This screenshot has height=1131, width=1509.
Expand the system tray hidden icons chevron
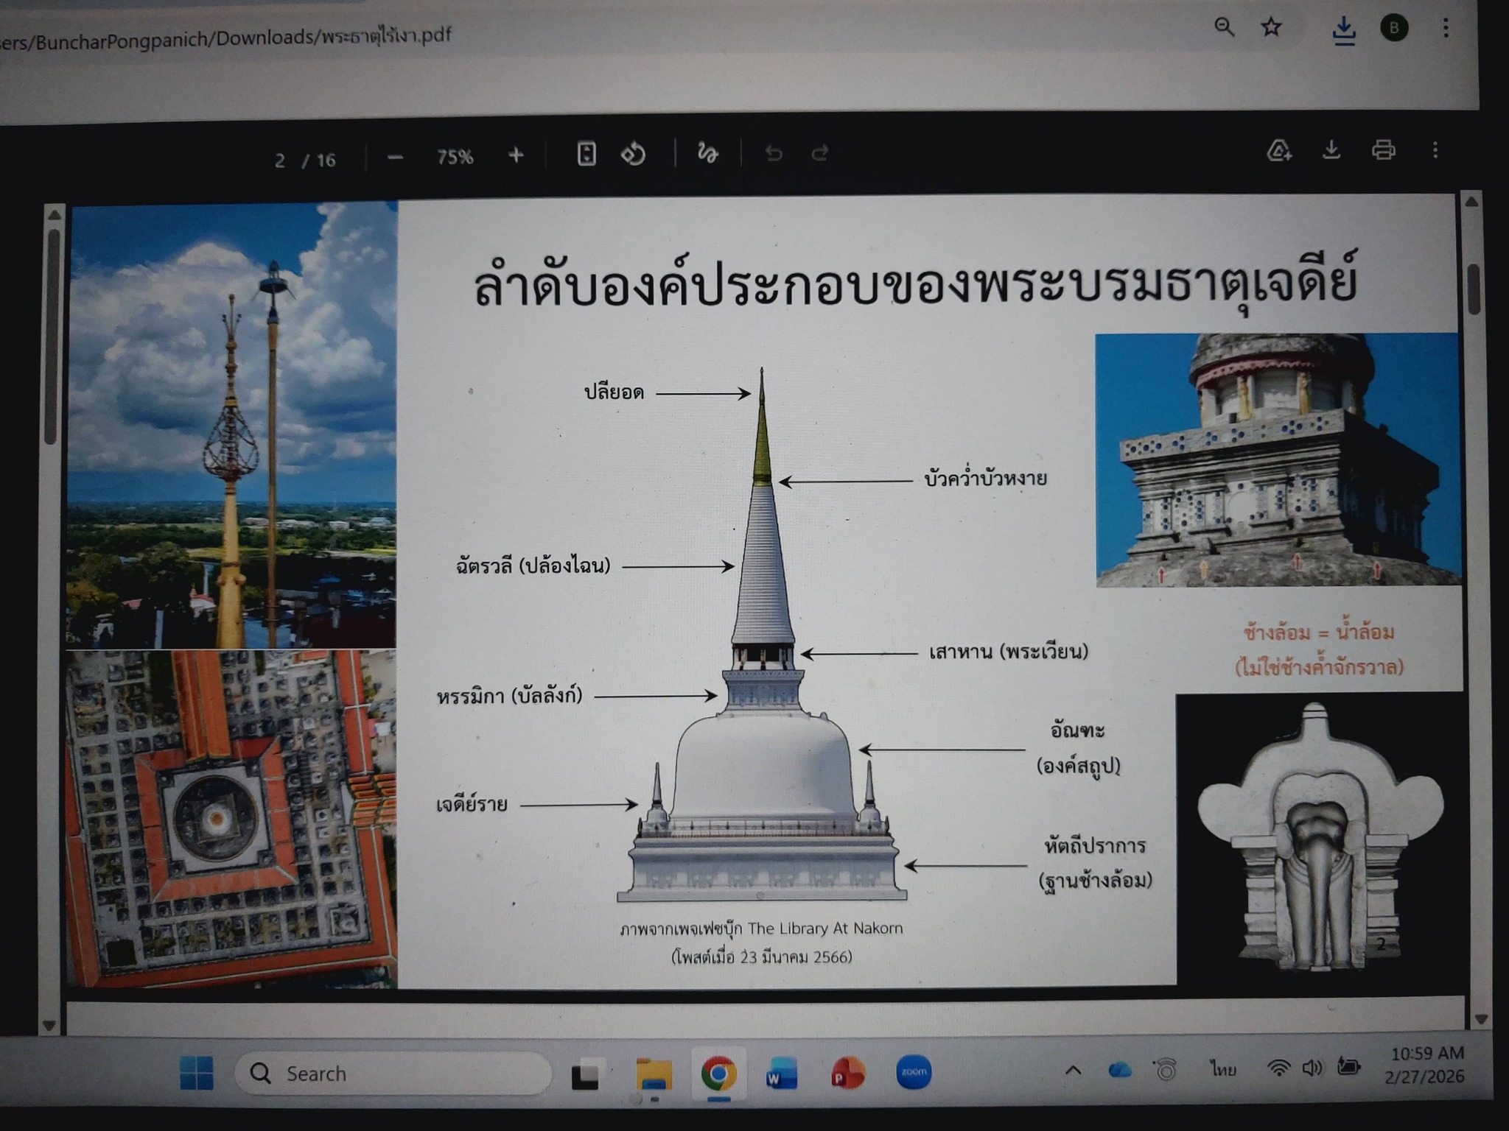tap(1074, 1070)
